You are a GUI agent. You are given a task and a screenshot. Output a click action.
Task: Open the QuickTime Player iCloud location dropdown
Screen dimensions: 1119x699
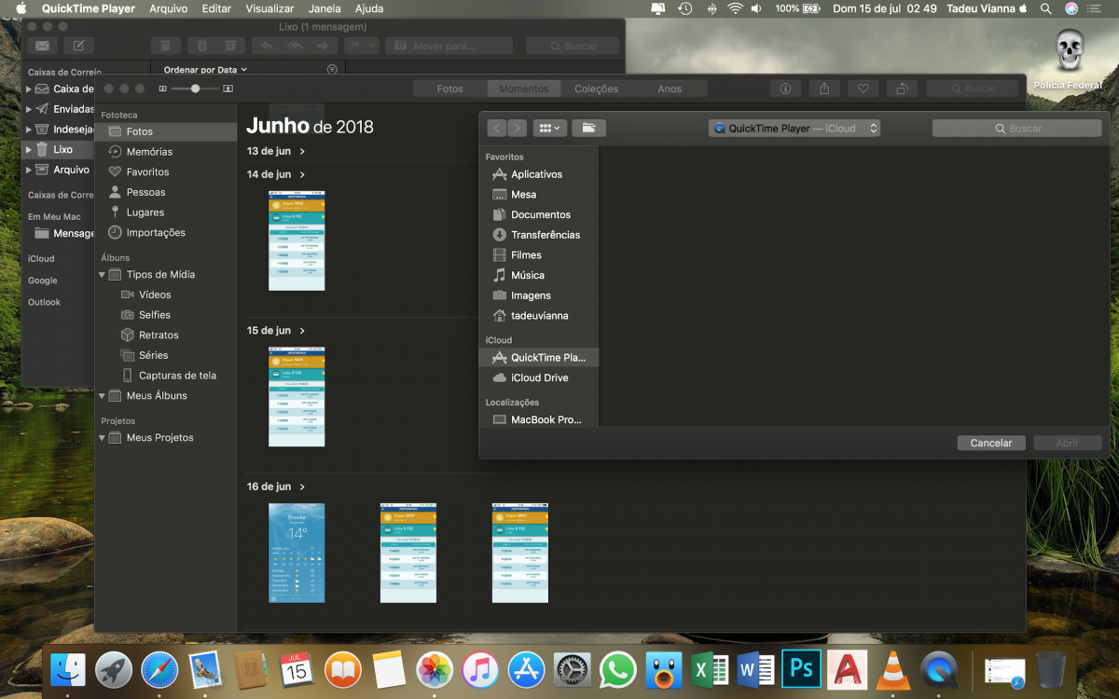794,129
